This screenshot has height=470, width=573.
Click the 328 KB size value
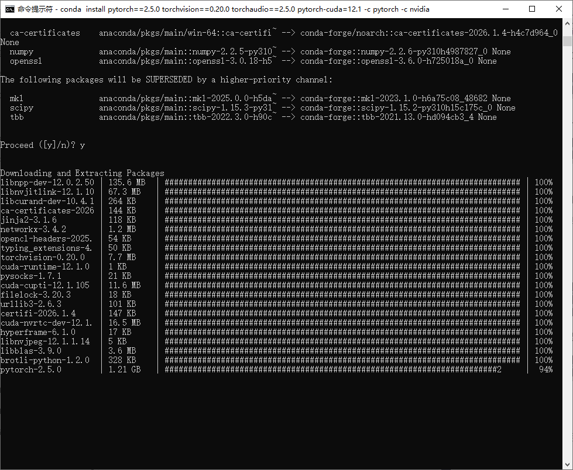click(x=122, y=360)
